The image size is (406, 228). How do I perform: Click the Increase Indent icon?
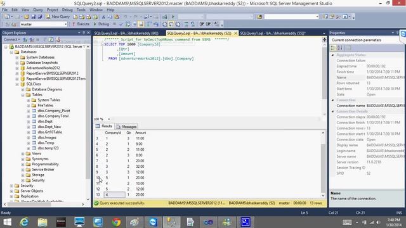coord(208,24)
